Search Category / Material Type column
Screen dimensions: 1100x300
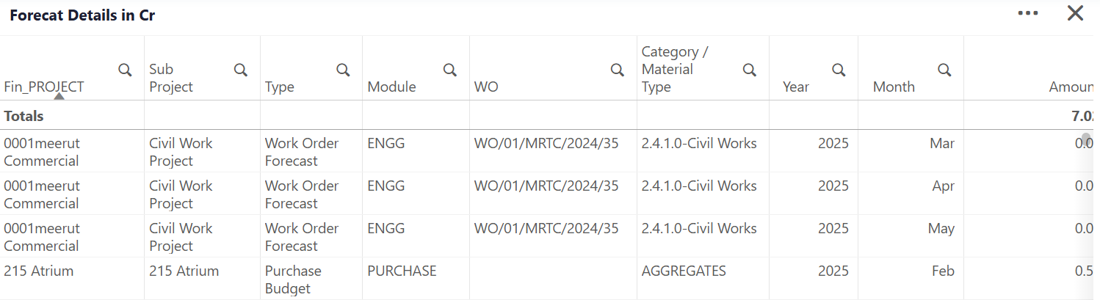coord(750,70)
